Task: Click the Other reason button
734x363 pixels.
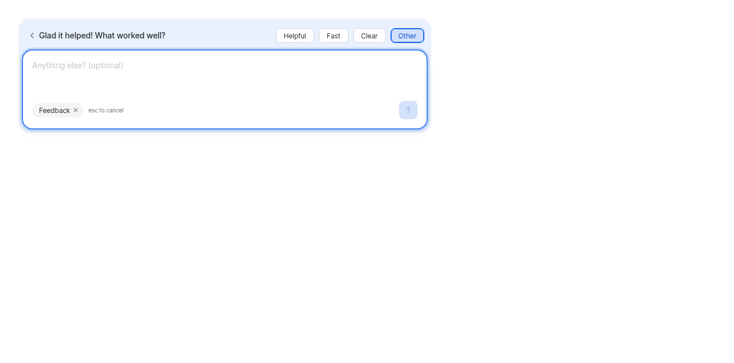Action: pos(407,36)
